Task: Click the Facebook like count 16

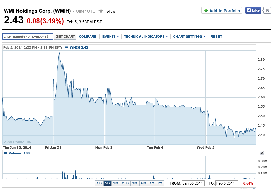Action: coord(267,11)
